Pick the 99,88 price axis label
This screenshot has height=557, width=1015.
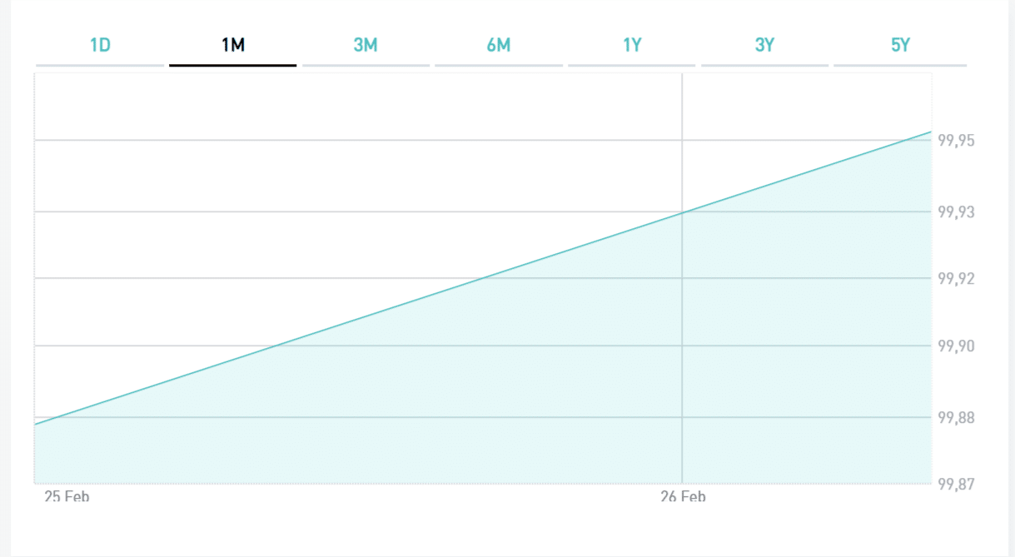click(x=956, y=417)
